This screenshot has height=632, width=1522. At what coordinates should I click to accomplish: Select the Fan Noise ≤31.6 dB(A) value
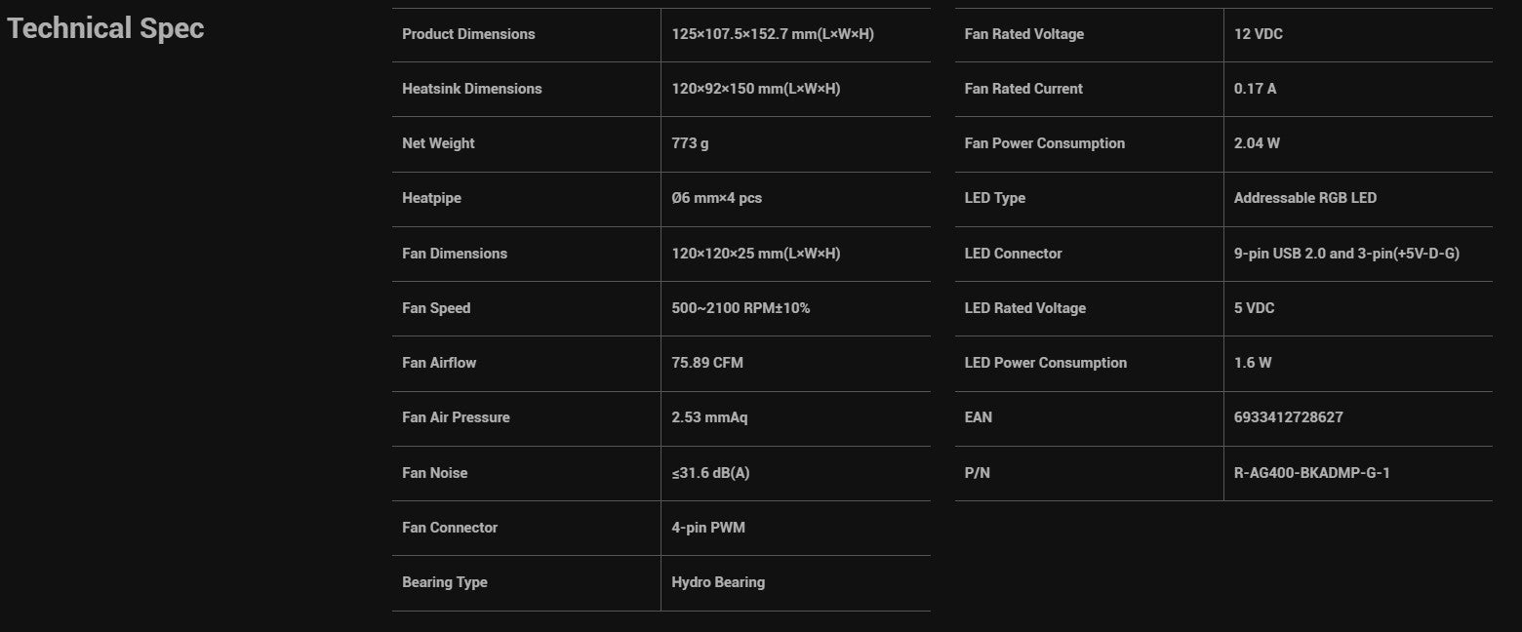pos(710,473)
